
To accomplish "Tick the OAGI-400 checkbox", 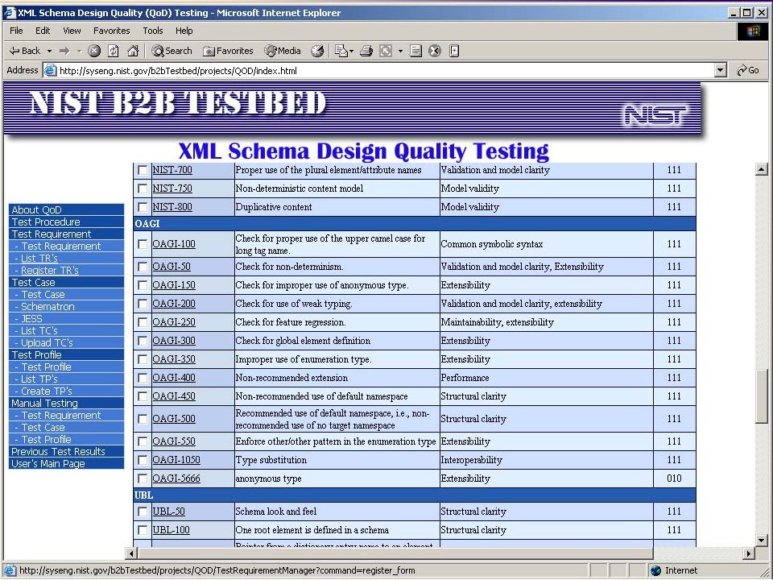I will coord(143,378).
